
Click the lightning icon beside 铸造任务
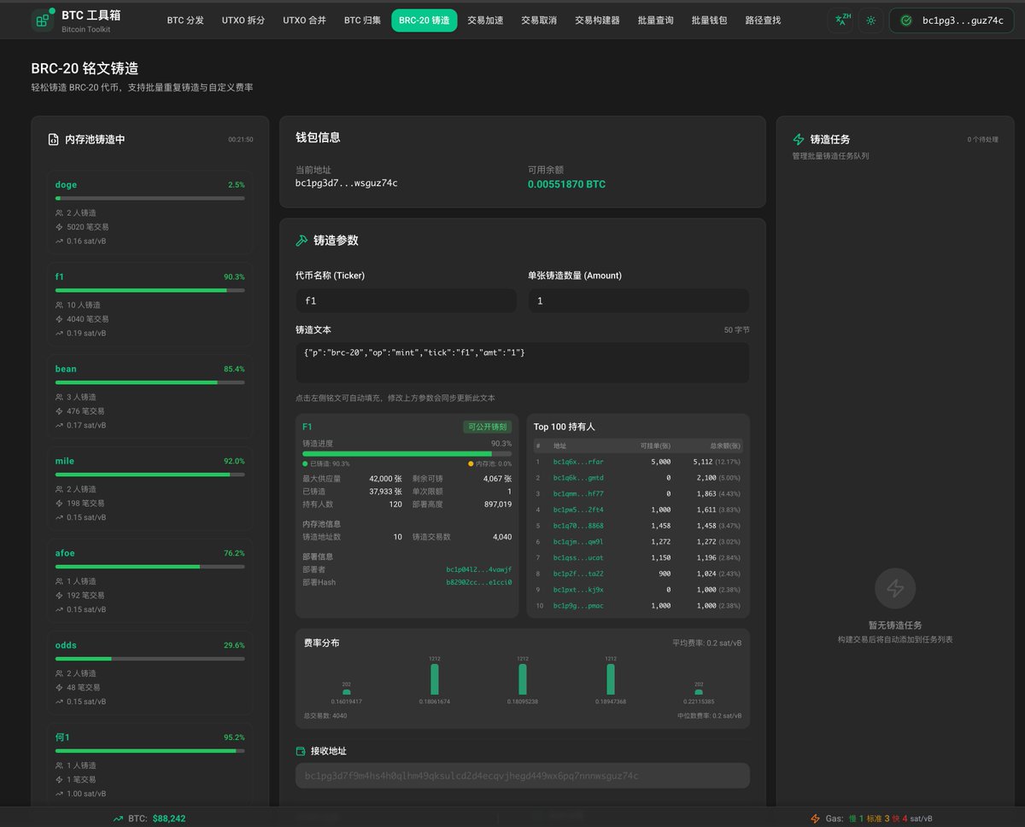coord(799,139)
